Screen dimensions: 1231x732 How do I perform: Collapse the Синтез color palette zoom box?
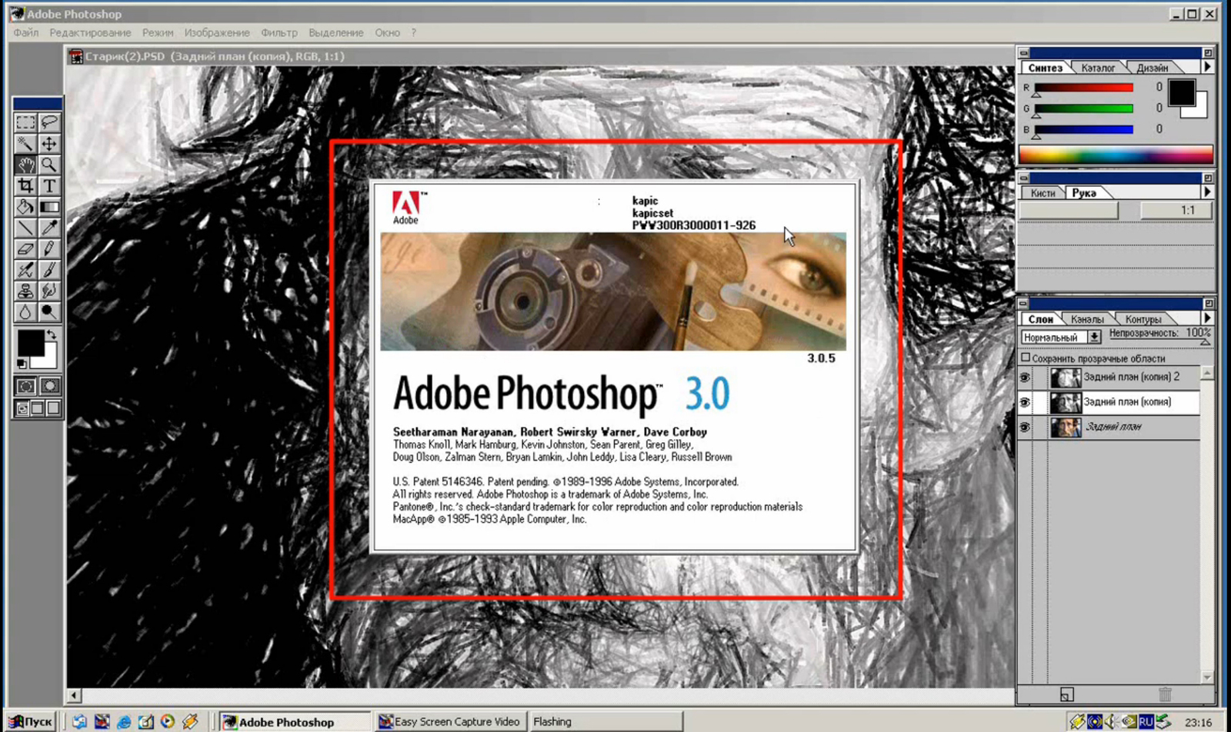(x=1208, y=53)
